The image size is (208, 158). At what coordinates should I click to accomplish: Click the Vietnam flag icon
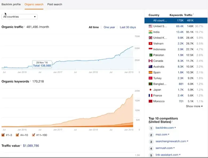[150, 43]
